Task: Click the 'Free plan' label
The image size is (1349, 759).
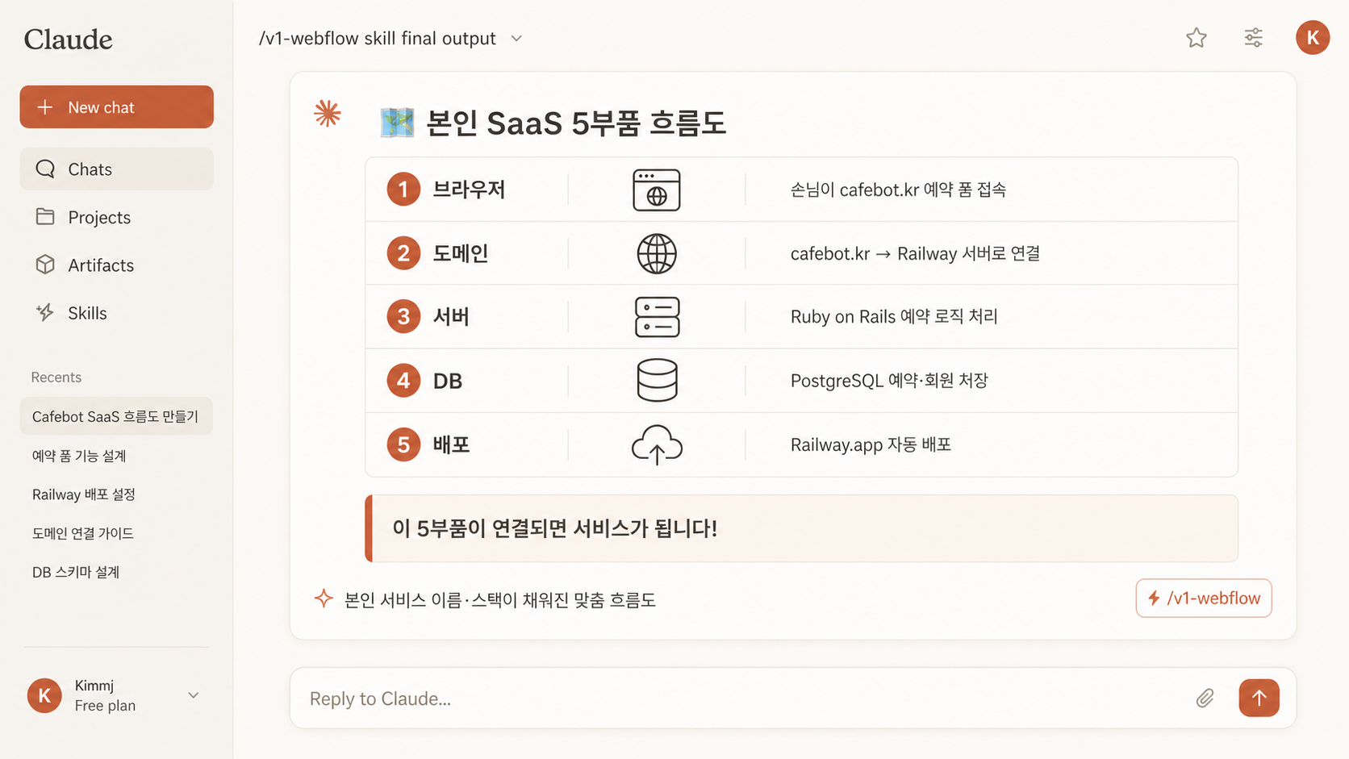Action: pos(105,706)
